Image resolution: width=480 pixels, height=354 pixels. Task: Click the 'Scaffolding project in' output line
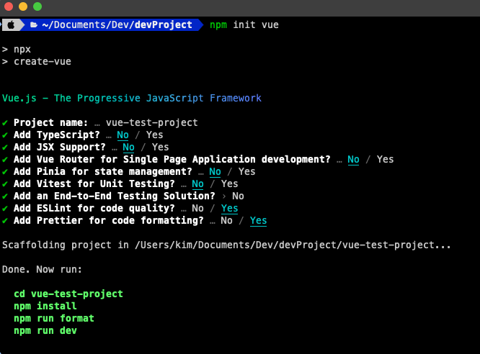pos(226,245)
